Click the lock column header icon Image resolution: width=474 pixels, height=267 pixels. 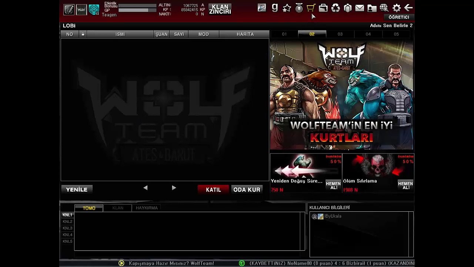(83, 34)
